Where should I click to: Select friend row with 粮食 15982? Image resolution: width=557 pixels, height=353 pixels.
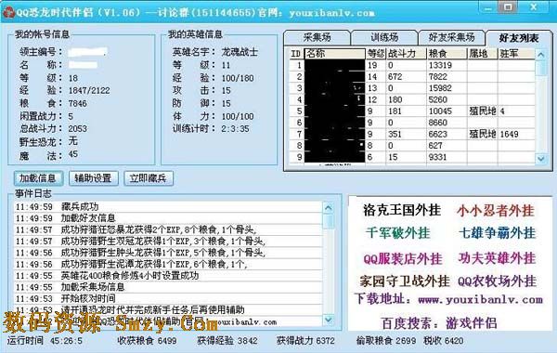[x=412, y=88]
